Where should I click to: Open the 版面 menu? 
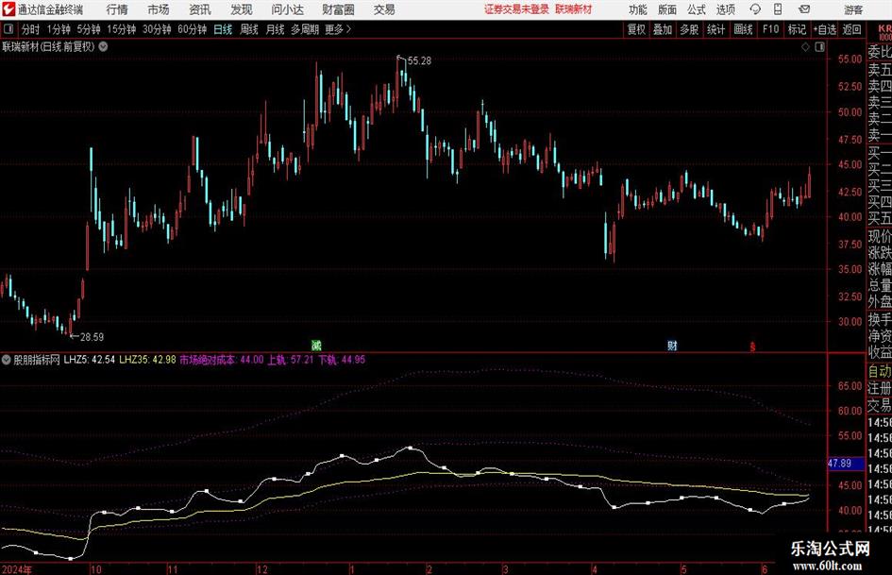click(x=666, y=9)
